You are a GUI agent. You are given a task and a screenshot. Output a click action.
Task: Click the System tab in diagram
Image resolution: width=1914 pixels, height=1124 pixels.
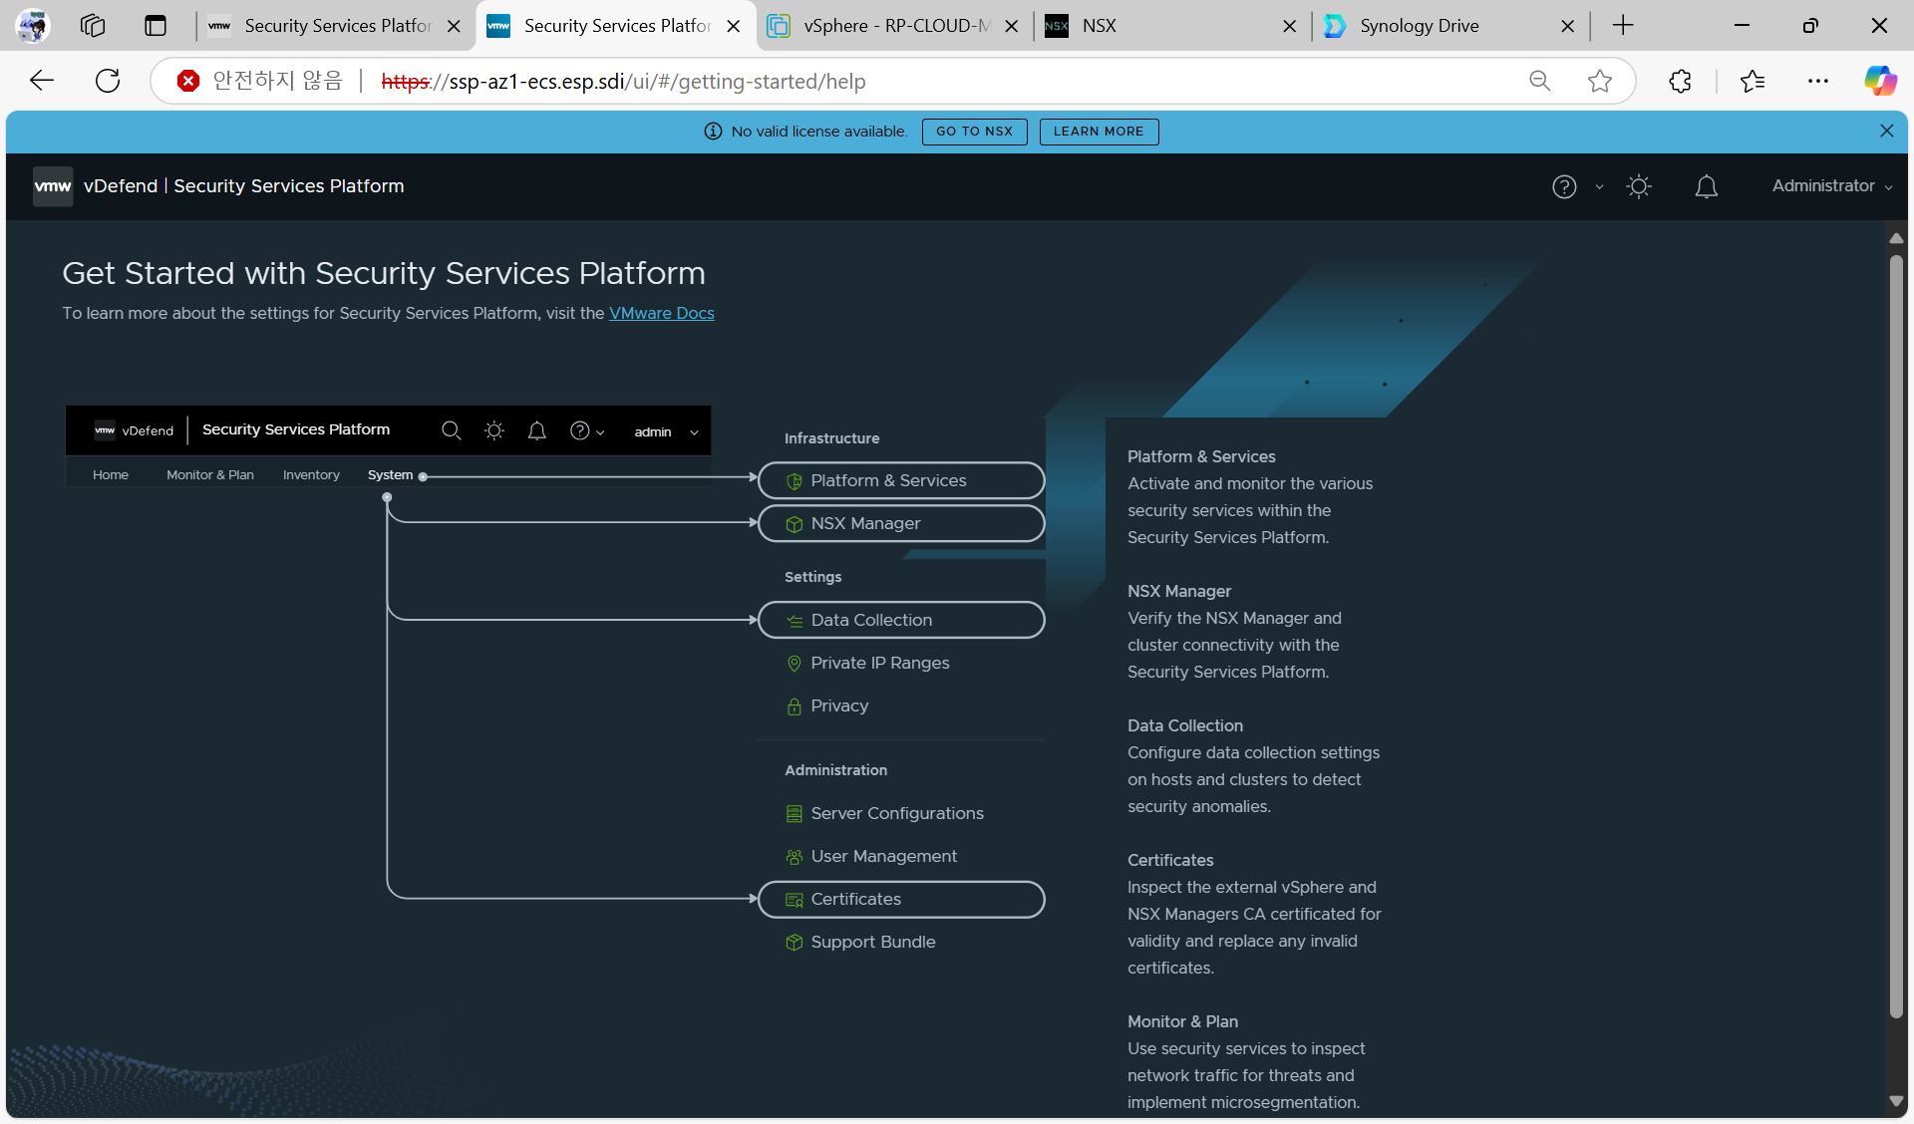click(390, 475)
